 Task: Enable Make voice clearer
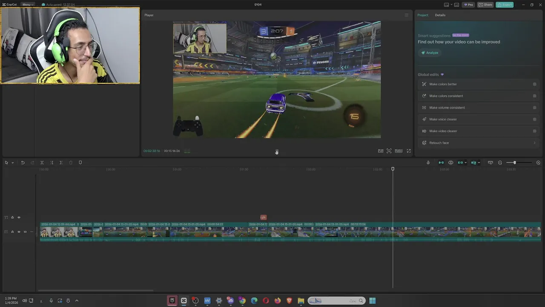tap(535, 119)
